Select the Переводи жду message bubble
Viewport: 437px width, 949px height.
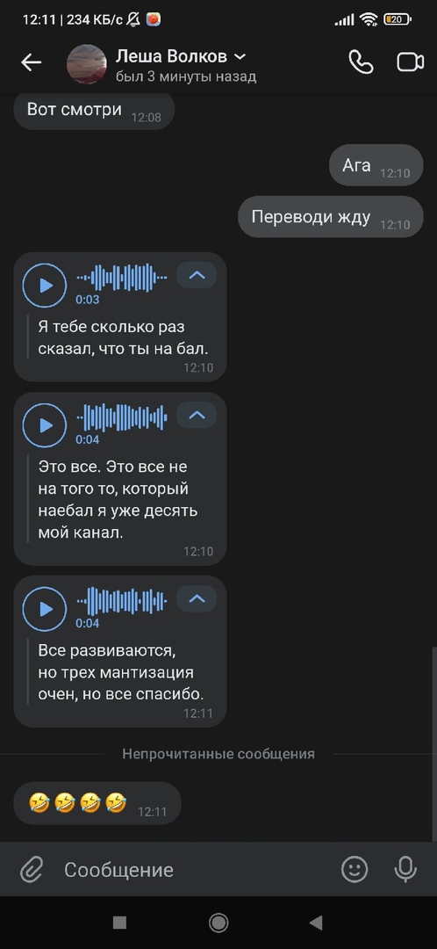coord(331,217)
